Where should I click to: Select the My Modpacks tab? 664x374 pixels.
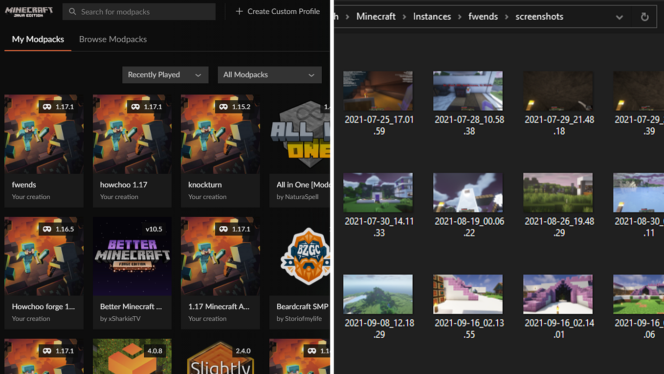37,39
